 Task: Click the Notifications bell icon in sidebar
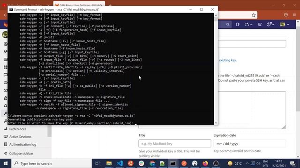click(x=6, y=105)
